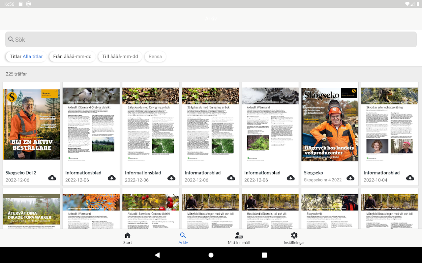This screenshot has width=422, height=263.
Task: Click the 225 träffar result count
Action: [x=16, y=74]
